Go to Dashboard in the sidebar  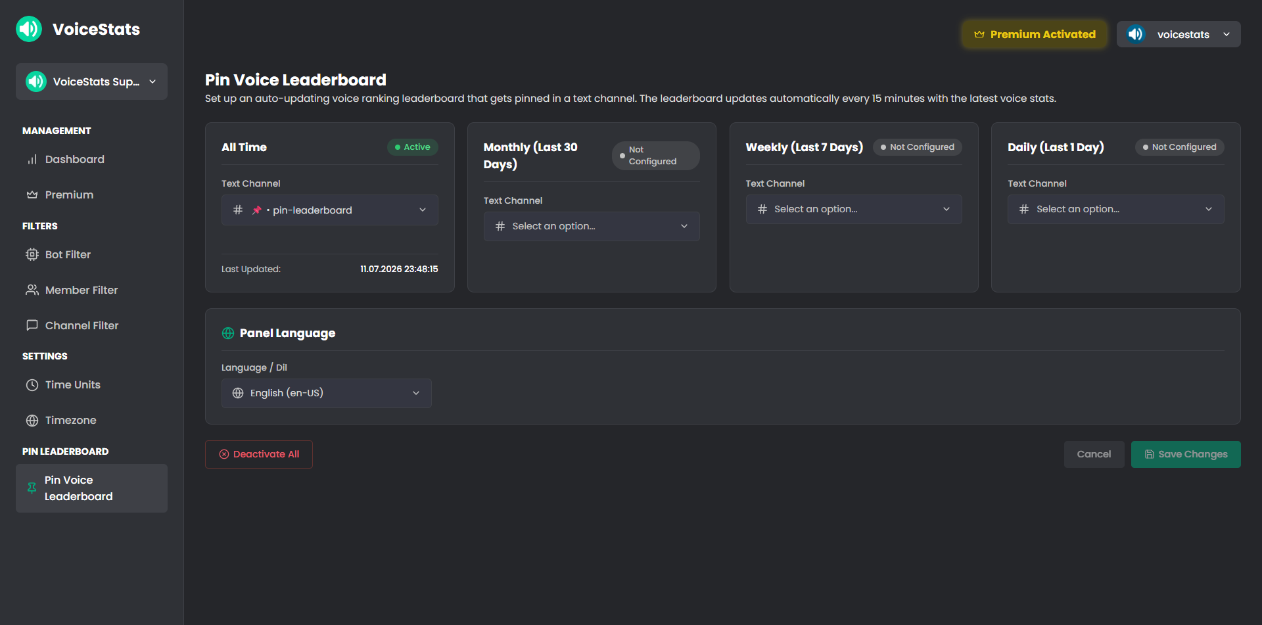(91, 160)
